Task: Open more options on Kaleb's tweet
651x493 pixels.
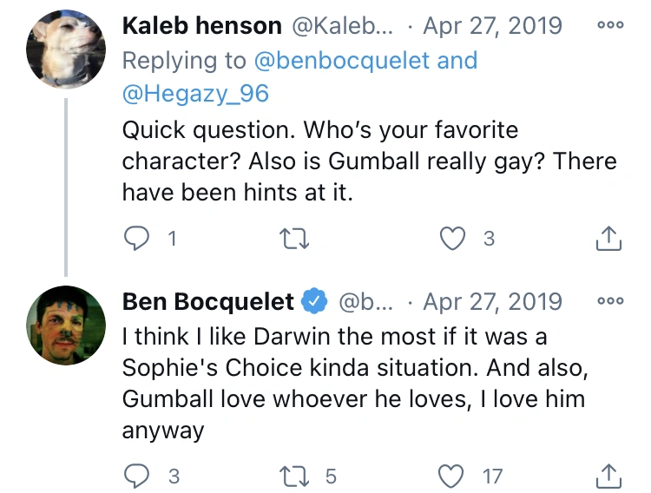Action: [x=610, y=25]
